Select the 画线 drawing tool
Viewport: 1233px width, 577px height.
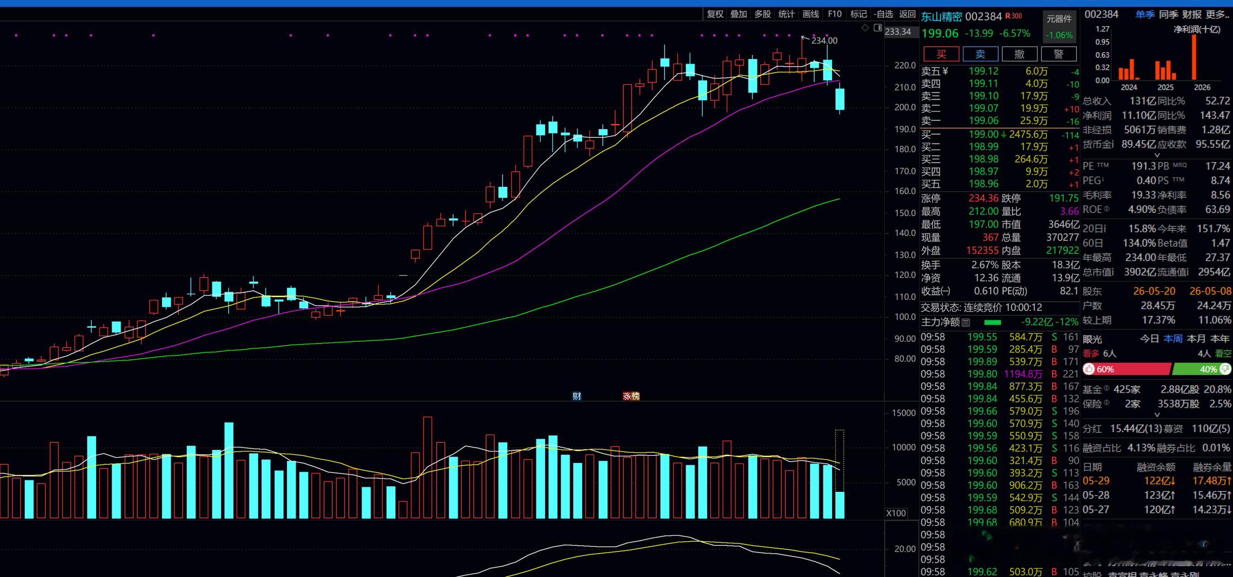(811, 14)
